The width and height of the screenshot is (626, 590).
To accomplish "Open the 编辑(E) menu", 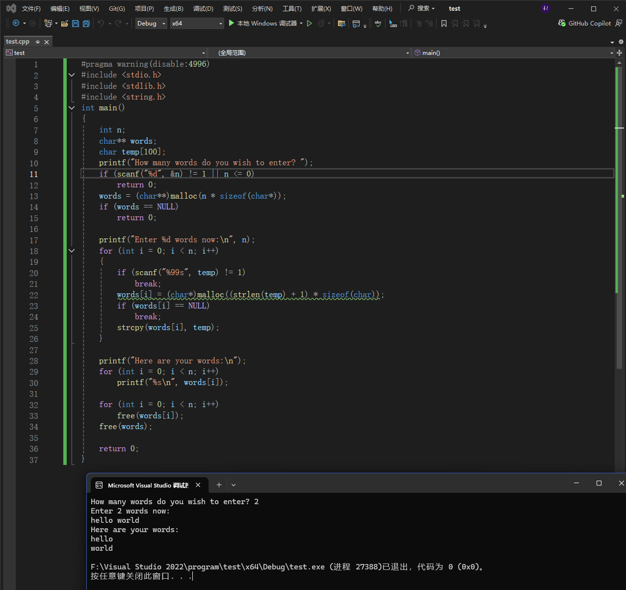I will pos(60,8).
